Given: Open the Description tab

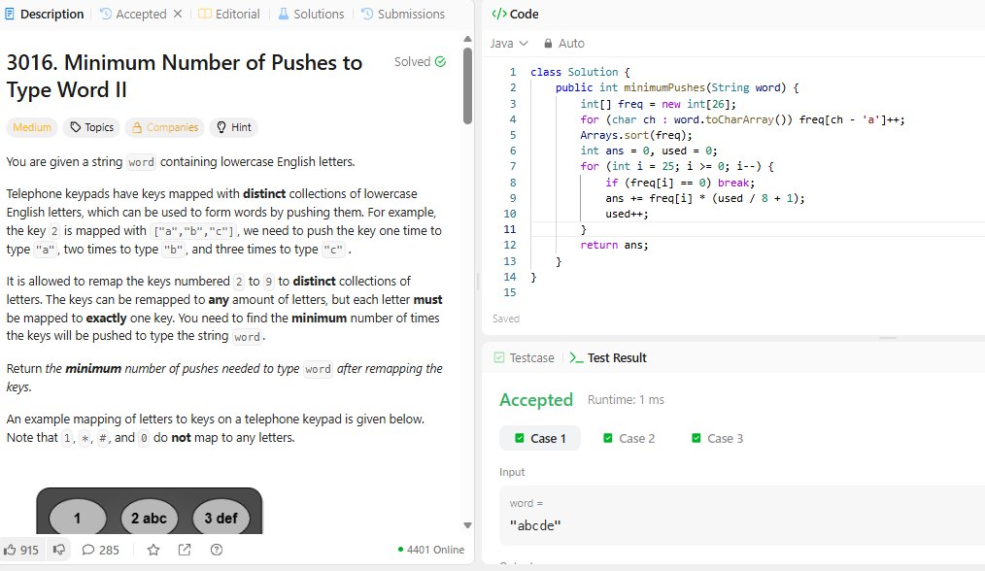Looking at the screenshot, I should click(x=44, y=14).
